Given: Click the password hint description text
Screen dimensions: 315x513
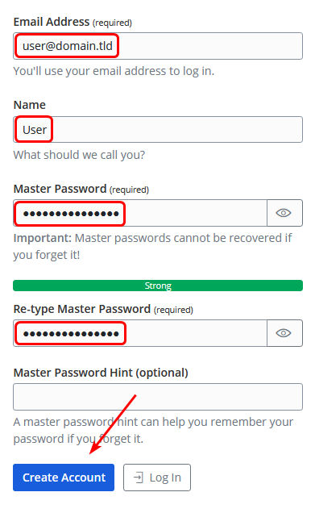Looking at the screenshot, I should coord(153,430).
